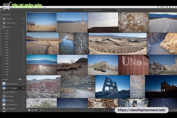The width and height of the screenshot is (177, 118).
Task: Click the 2014 New Zealand album thumbnail
Action: coord(4,84)
